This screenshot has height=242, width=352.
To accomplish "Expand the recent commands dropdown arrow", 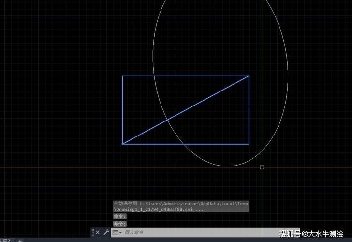I will (x=120, y=233).
